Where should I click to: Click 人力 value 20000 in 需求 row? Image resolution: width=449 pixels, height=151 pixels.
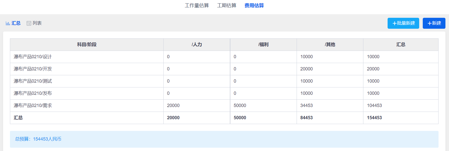[x=173, y=105]
